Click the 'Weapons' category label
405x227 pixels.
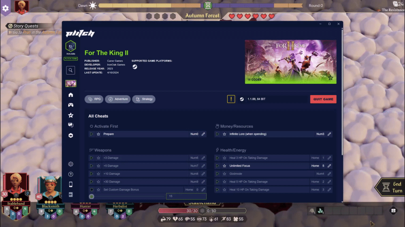tap(103, 150)
